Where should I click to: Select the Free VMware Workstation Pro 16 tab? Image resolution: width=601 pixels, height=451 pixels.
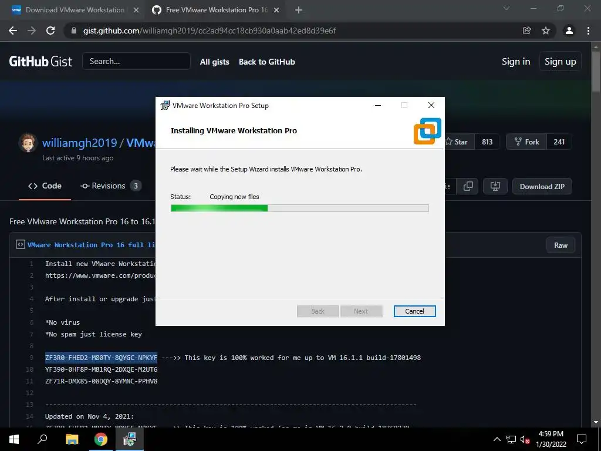pyautogui.click(x=216, y=10)
